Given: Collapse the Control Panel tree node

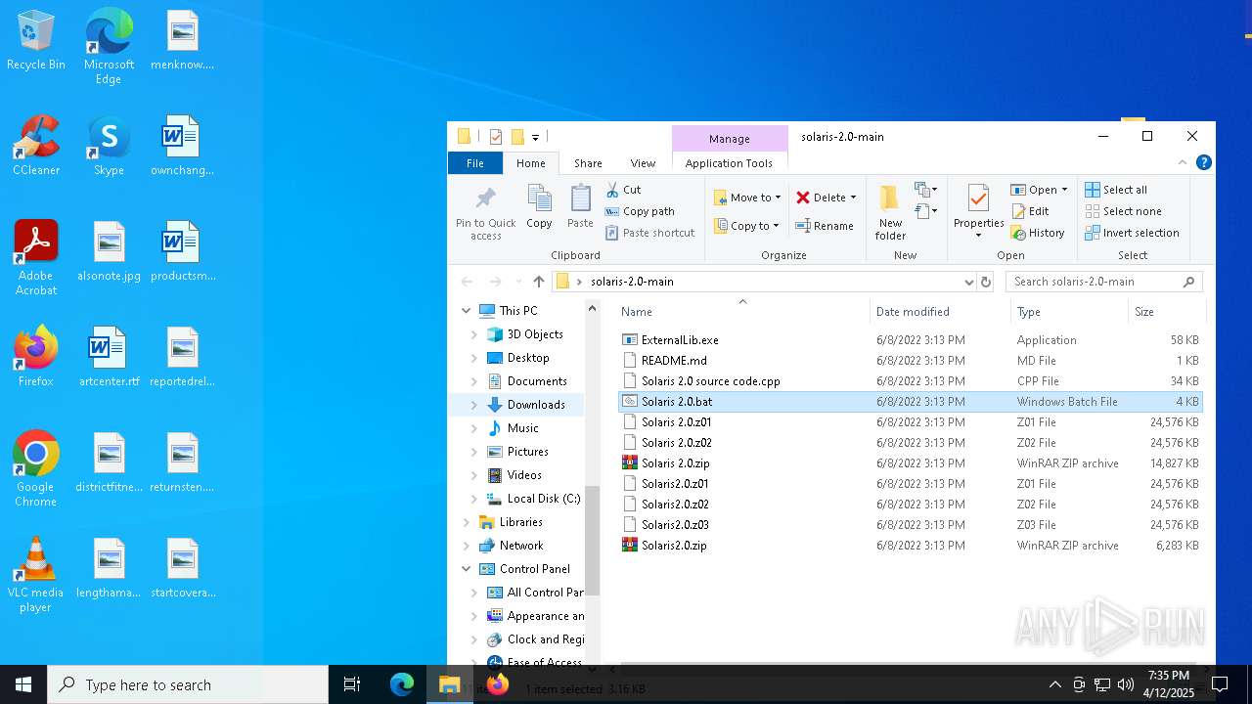Looking at the screenshot, I should 467,569.
